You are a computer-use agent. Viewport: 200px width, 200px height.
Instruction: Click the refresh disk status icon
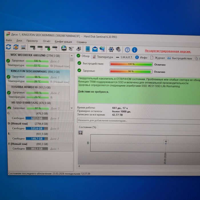pos(8,47)
